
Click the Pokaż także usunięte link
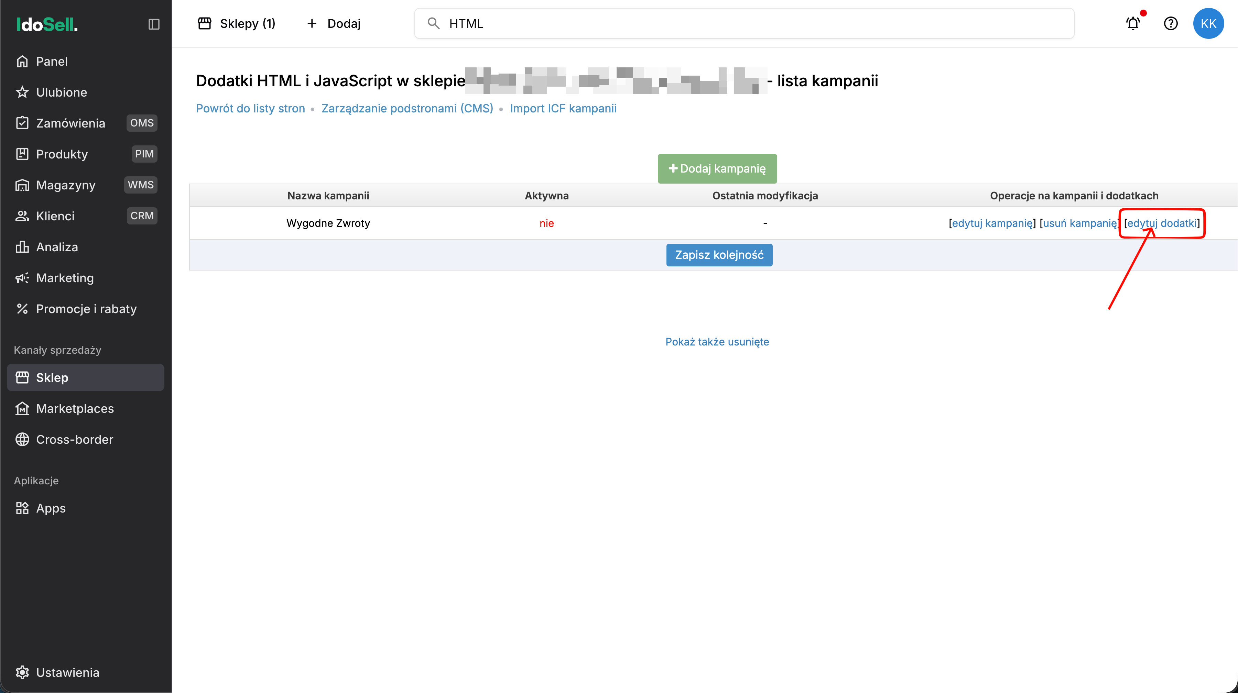(717, 342)
